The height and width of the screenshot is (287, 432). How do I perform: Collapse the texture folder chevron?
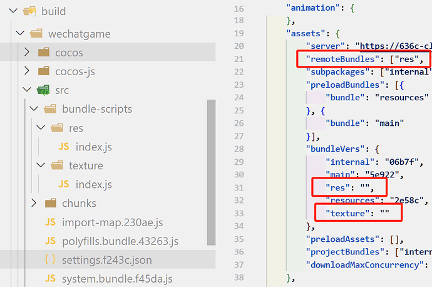[x=41, y=166]
